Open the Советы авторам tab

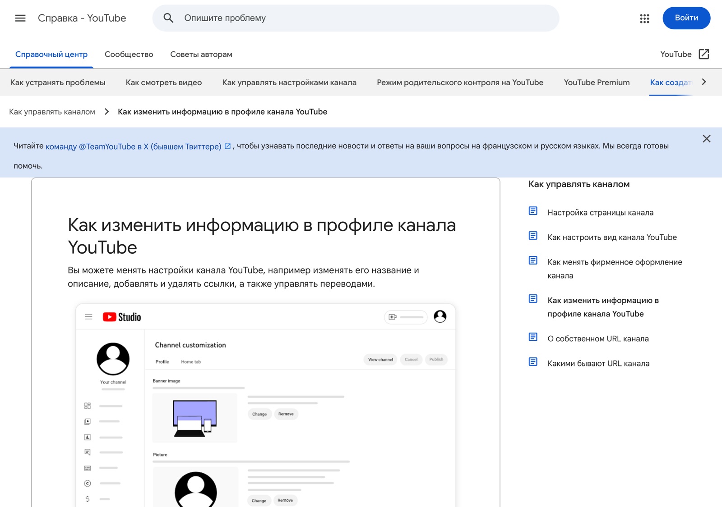201,55
